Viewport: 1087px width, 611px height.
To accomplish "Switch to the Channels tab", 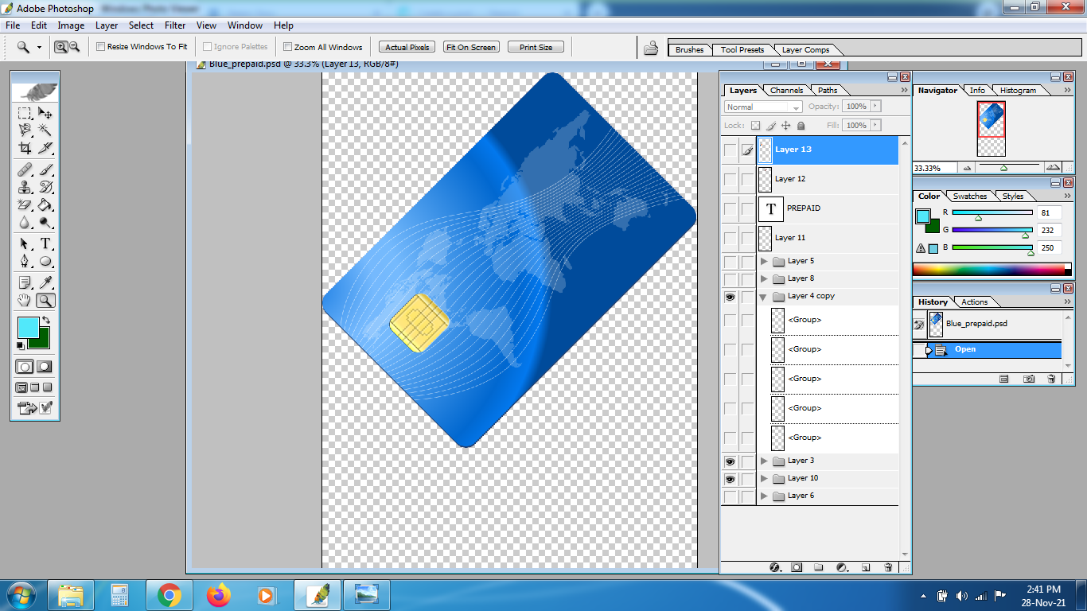I will [786, 91].
